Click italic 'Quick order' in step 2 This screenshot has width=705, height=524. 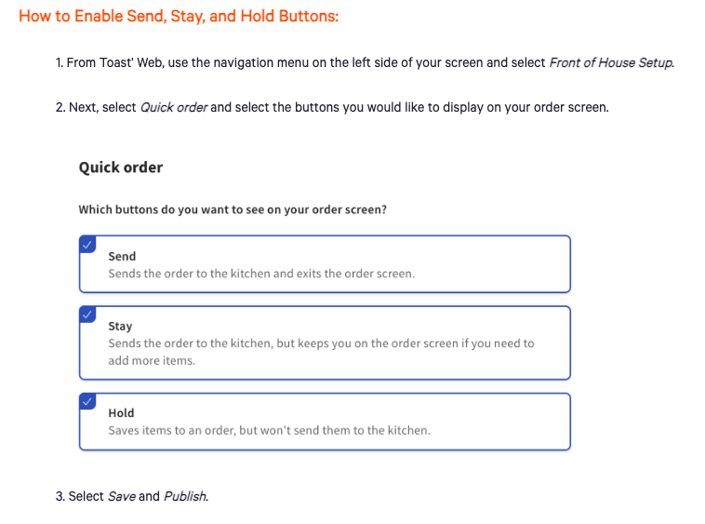[173, 107]
